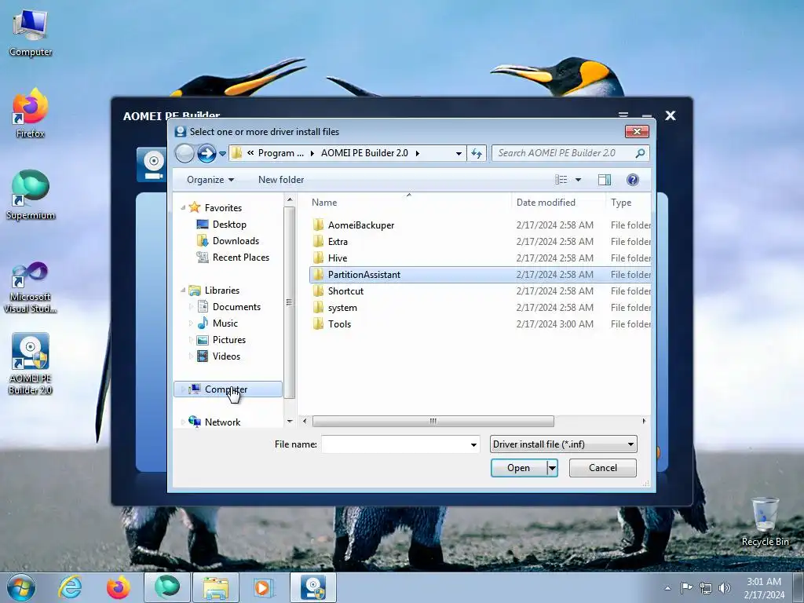804x603 pixels.
Task: Open Windows Explorer from the taskbar
Action: [216, 587]
